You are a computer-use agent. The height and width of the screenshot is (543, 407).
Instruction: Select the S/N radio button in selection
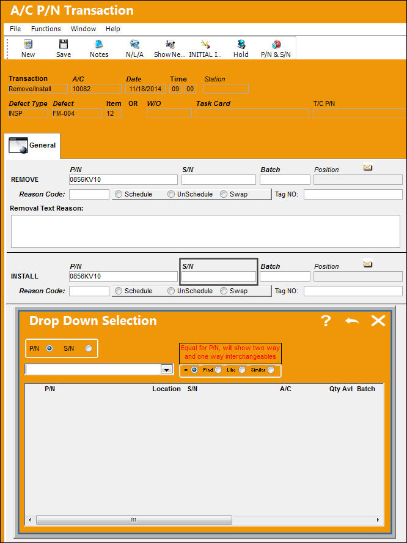(89, 348)
